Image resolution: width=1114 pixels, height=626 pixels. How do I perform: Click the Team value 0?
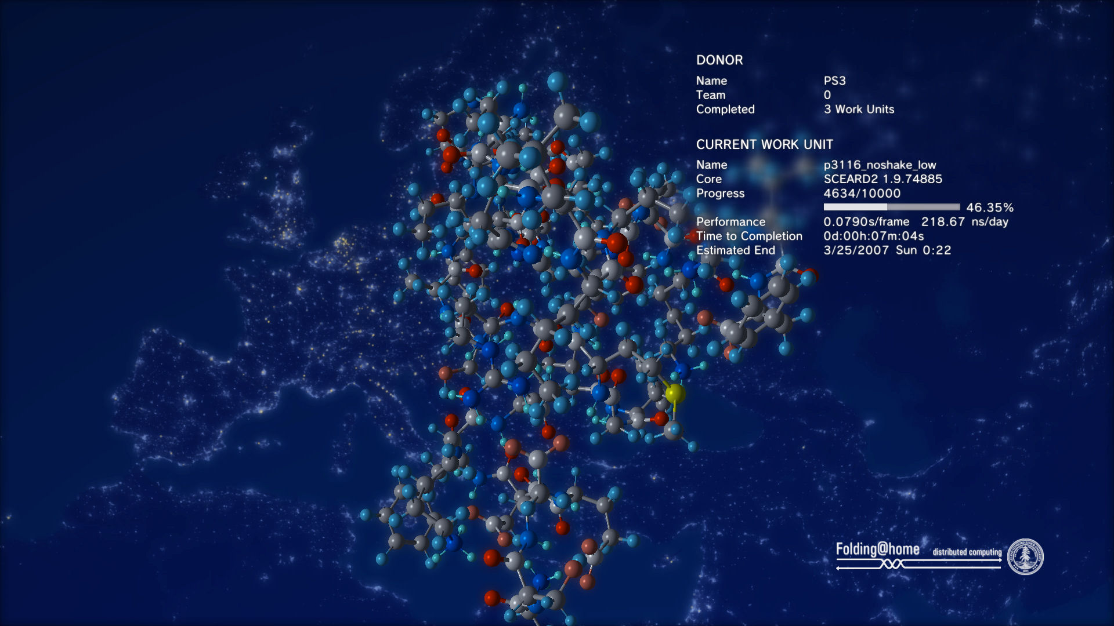pos(827,95)
